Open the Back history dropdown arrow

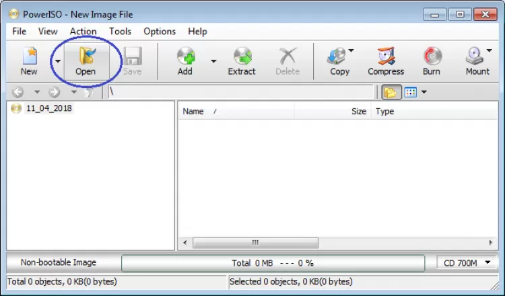coord(37,92)
